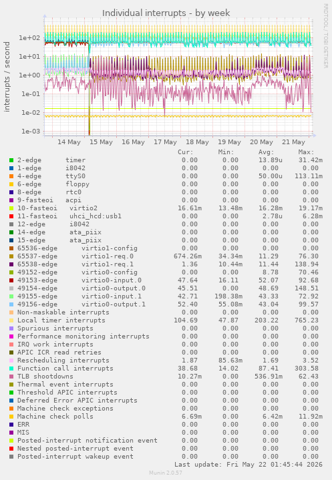Image resolution: width=332 pixels, height=480 pixels.
Task: Click the Avg: column header
Action: (266, 152)
